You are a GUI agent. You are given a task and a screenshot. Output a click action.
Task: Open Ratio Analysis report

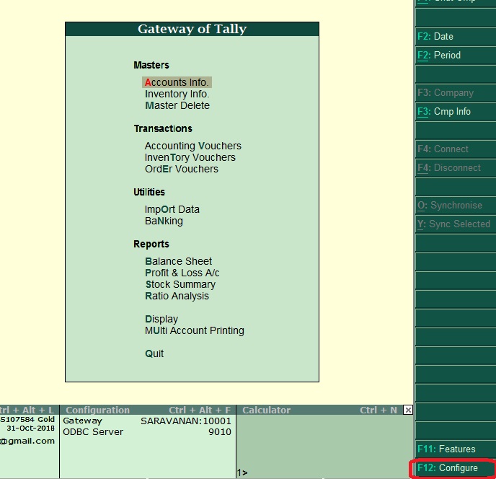click(177, 296)
